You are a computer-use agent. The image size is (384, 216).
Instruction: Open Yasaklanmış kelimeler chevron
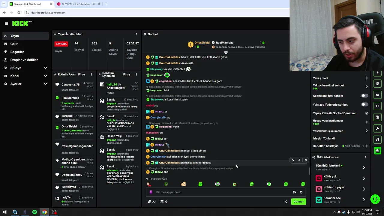click(367, 131)
